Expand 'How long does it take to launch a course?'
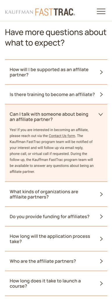This screenshot has width=112, height=299. coord(56,284)
